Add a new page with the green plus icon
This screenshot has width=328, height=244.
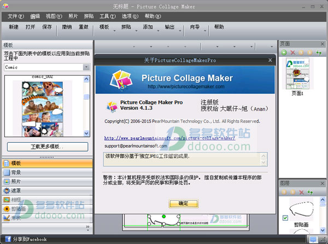[x=284, y=53]
